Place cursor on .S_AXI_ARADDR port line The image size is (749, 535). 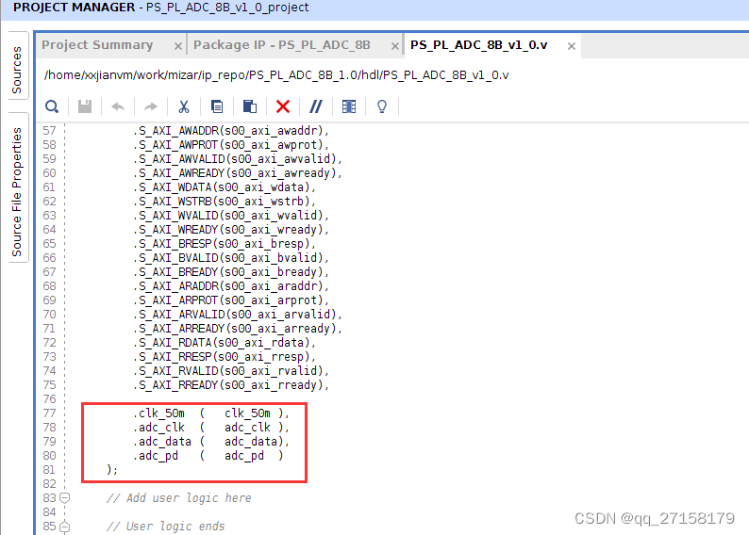[231, 286]
